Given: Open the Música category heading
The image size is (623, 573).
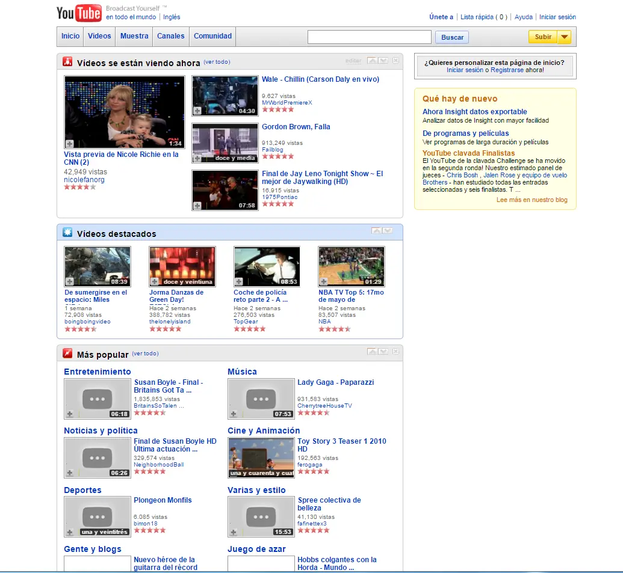Looking at the screenshot, I should click(x=242, y=372).
